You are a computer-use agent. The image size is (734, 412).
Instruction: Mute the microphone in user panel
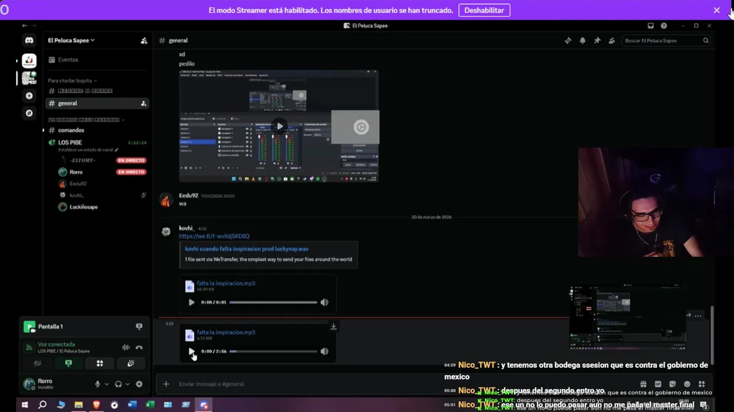click(97, 385)
